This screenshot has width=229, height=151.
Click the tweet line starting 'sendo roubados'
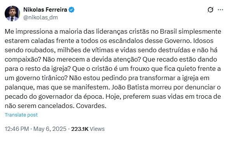click(x=111, y=50)
